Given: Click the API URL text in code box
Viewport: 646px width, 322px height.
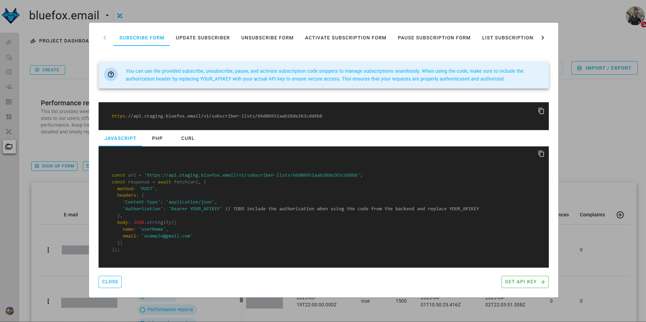Looking at the screenshot, I should [217, 116].
